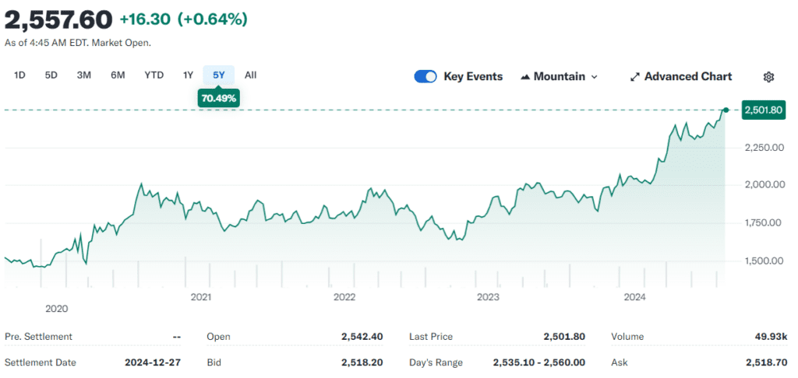Choose the 6M time range

(118, 75)
